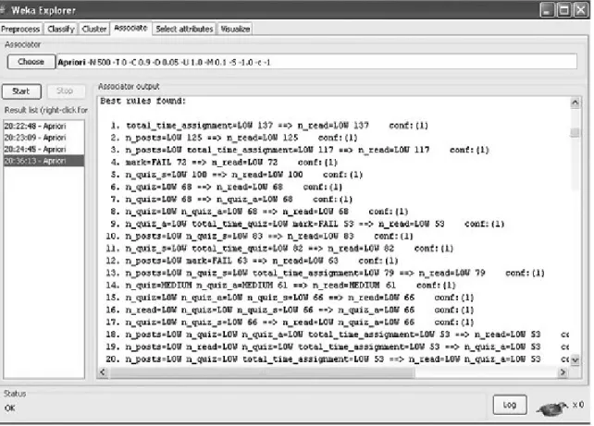Open the Cluster tab
594x426 pixels.
click(94, 30)
